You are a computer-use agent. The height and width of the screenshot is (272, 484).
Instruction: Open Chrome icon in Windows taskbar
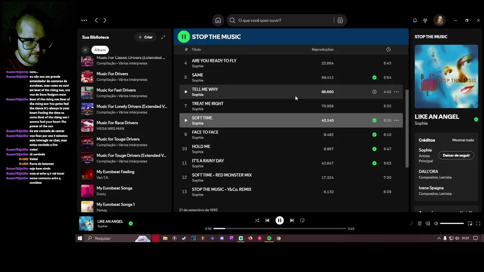coord(279,238)
